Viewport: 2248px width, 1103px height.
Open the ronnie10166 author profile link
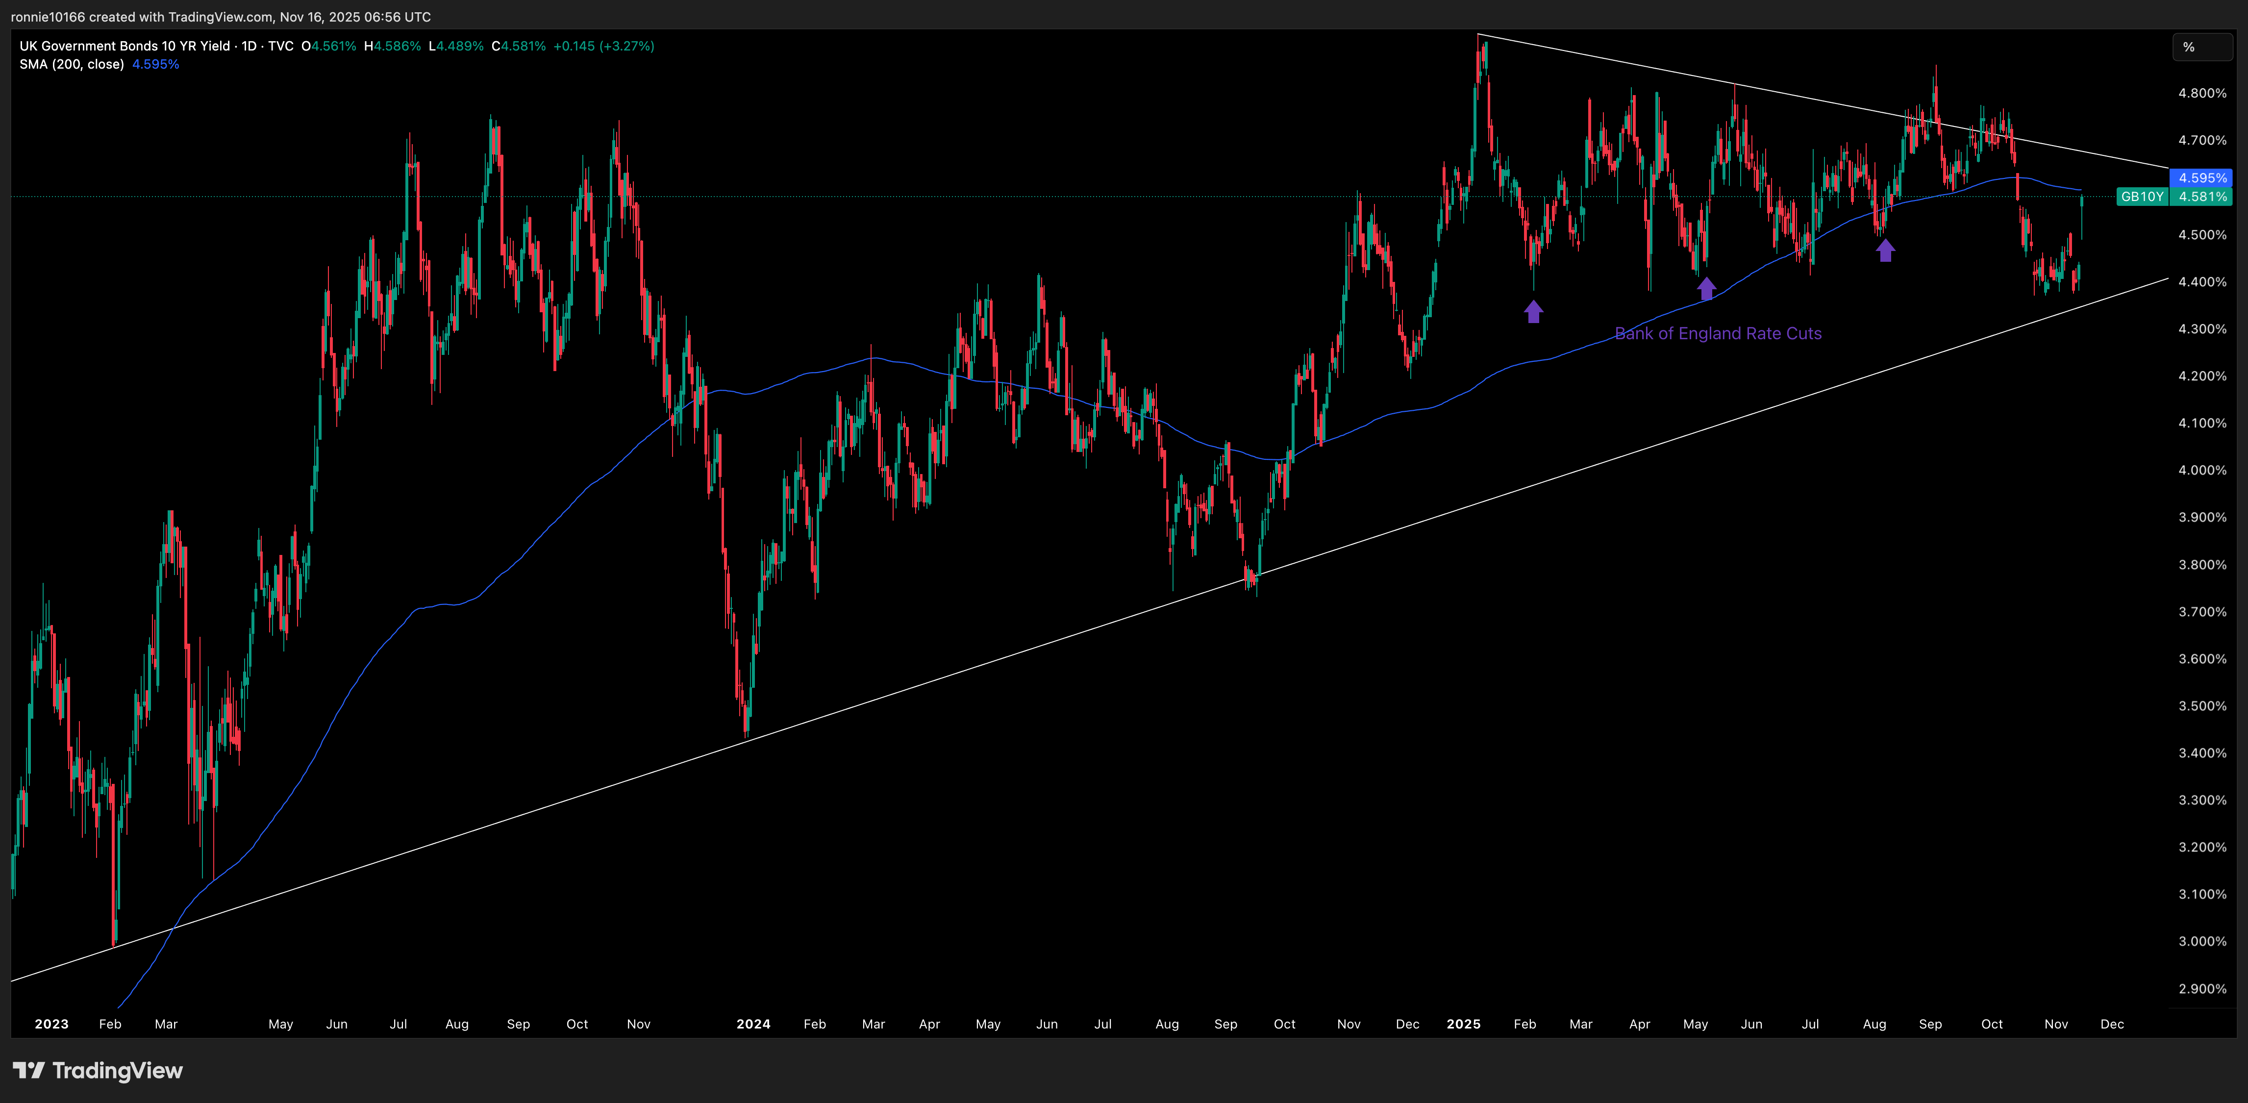pyautogui.click(x=48, y=16)
